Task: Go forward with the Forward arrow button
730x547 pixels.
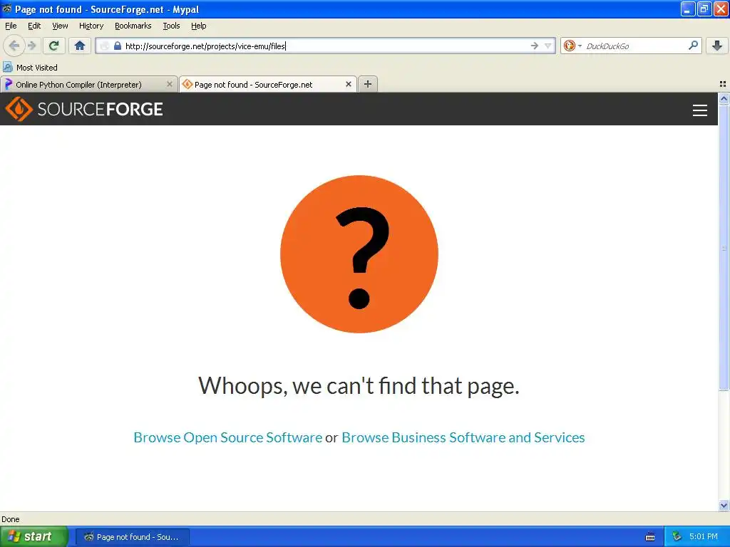Action: pos(32,46)
